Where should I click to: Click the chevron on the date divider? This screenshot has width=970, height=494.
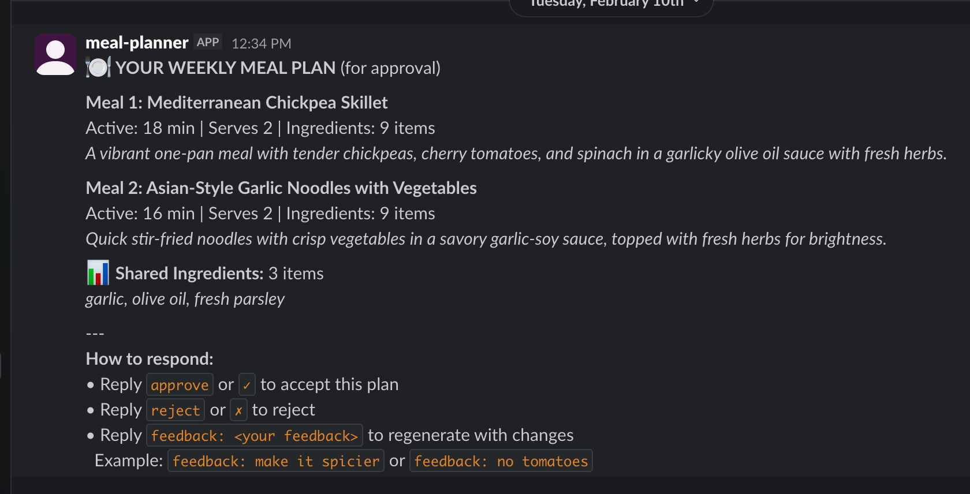(696, 5)
